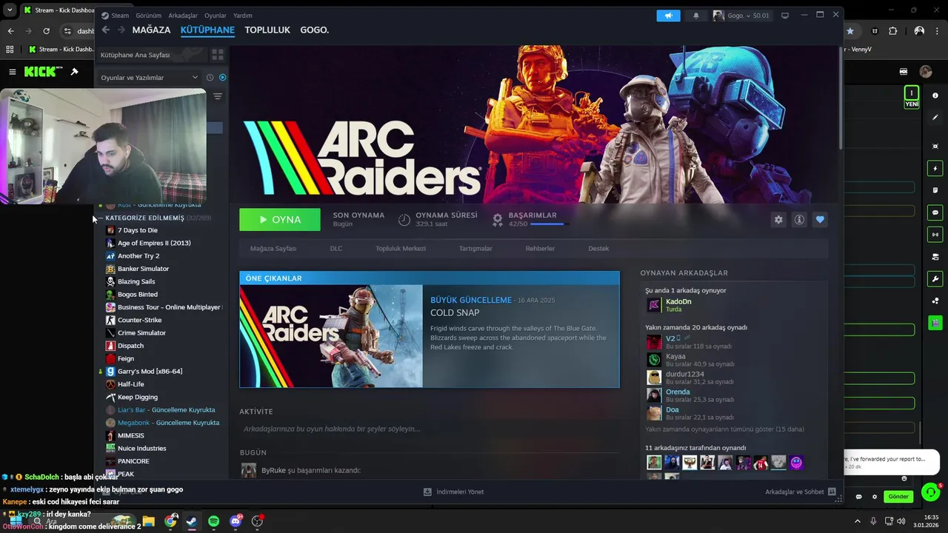Open Arkadaşlar menu

183,16
